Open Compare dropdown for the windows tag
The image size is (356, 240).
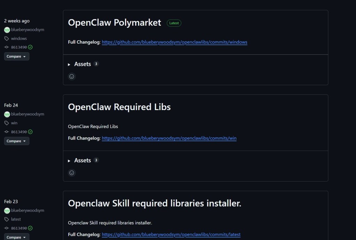[x=16, y=56]
